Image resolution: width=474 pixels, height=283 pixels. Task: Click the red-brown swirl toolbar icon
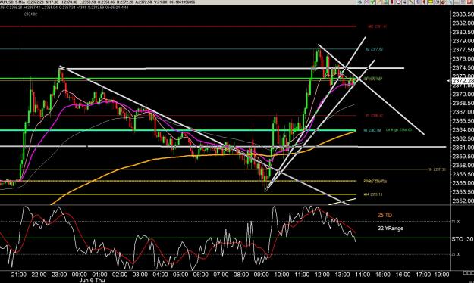pyautogui.click(x=443, y=2)
